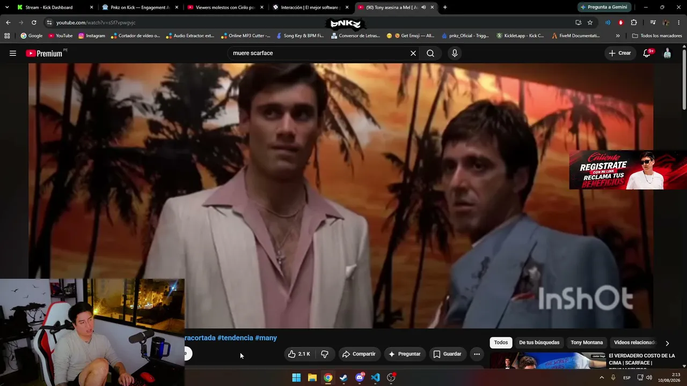Switch to 'Viewers molestos con Cirilo' tab
Screen dimensions: 687x386
[x=225, y=8]
